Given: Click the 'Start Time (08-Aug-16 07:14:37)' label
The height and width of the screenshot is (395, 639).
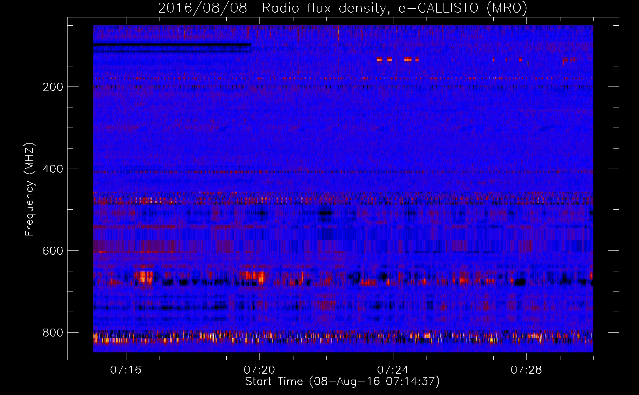Looking at the screenshot, I should [342, 382].
